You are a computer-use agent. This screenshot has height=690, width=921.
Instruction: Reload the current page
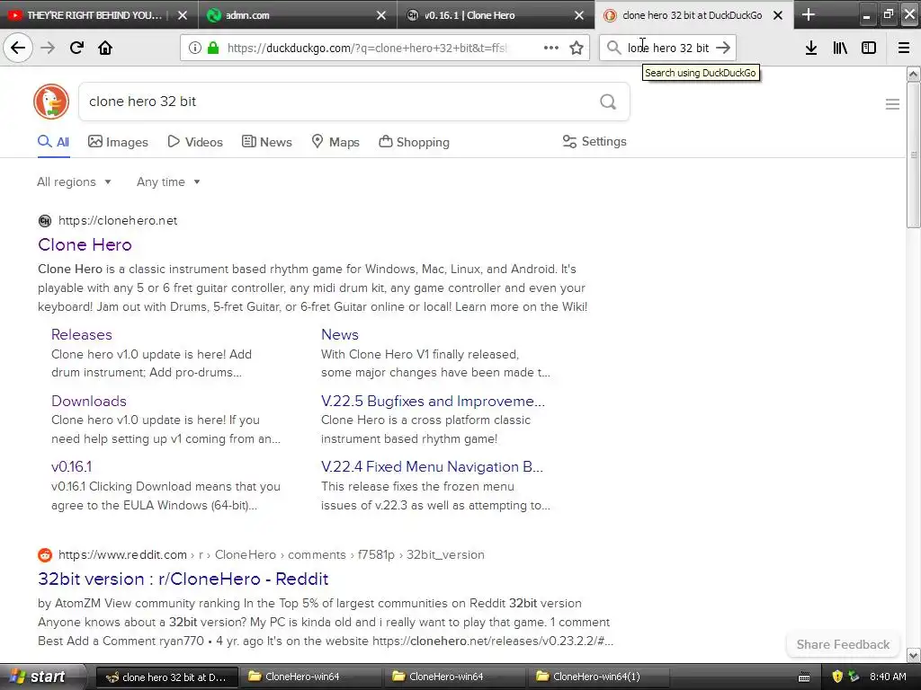click(76, 48)
